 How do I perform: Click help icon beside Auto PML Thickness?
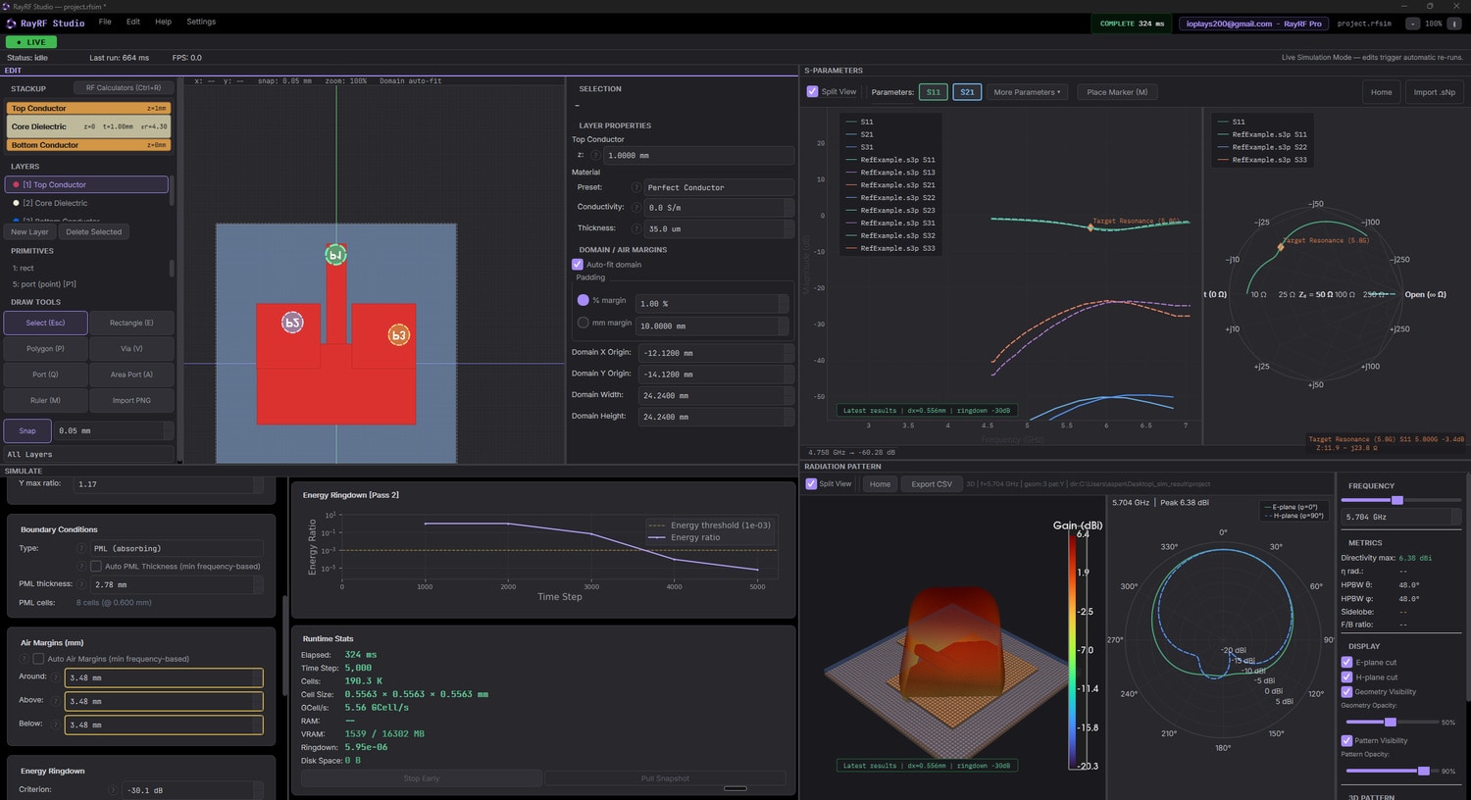click(81, 566)
